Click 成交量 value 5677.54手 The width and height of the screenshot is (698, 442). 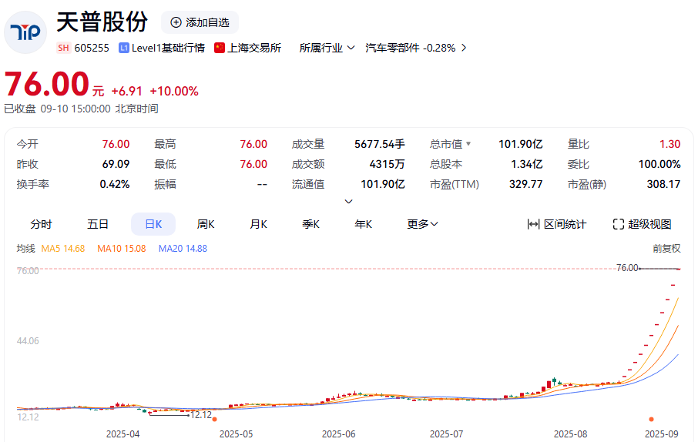click(380, 144)
